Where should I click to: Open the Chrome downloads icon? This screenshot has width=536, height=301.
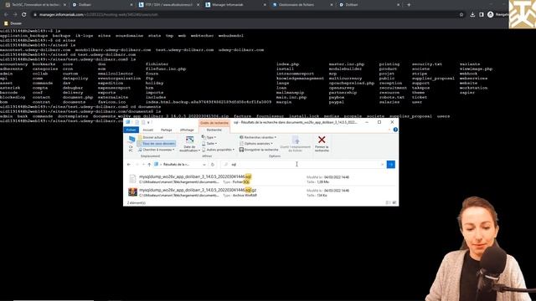[x=472, y=15]
